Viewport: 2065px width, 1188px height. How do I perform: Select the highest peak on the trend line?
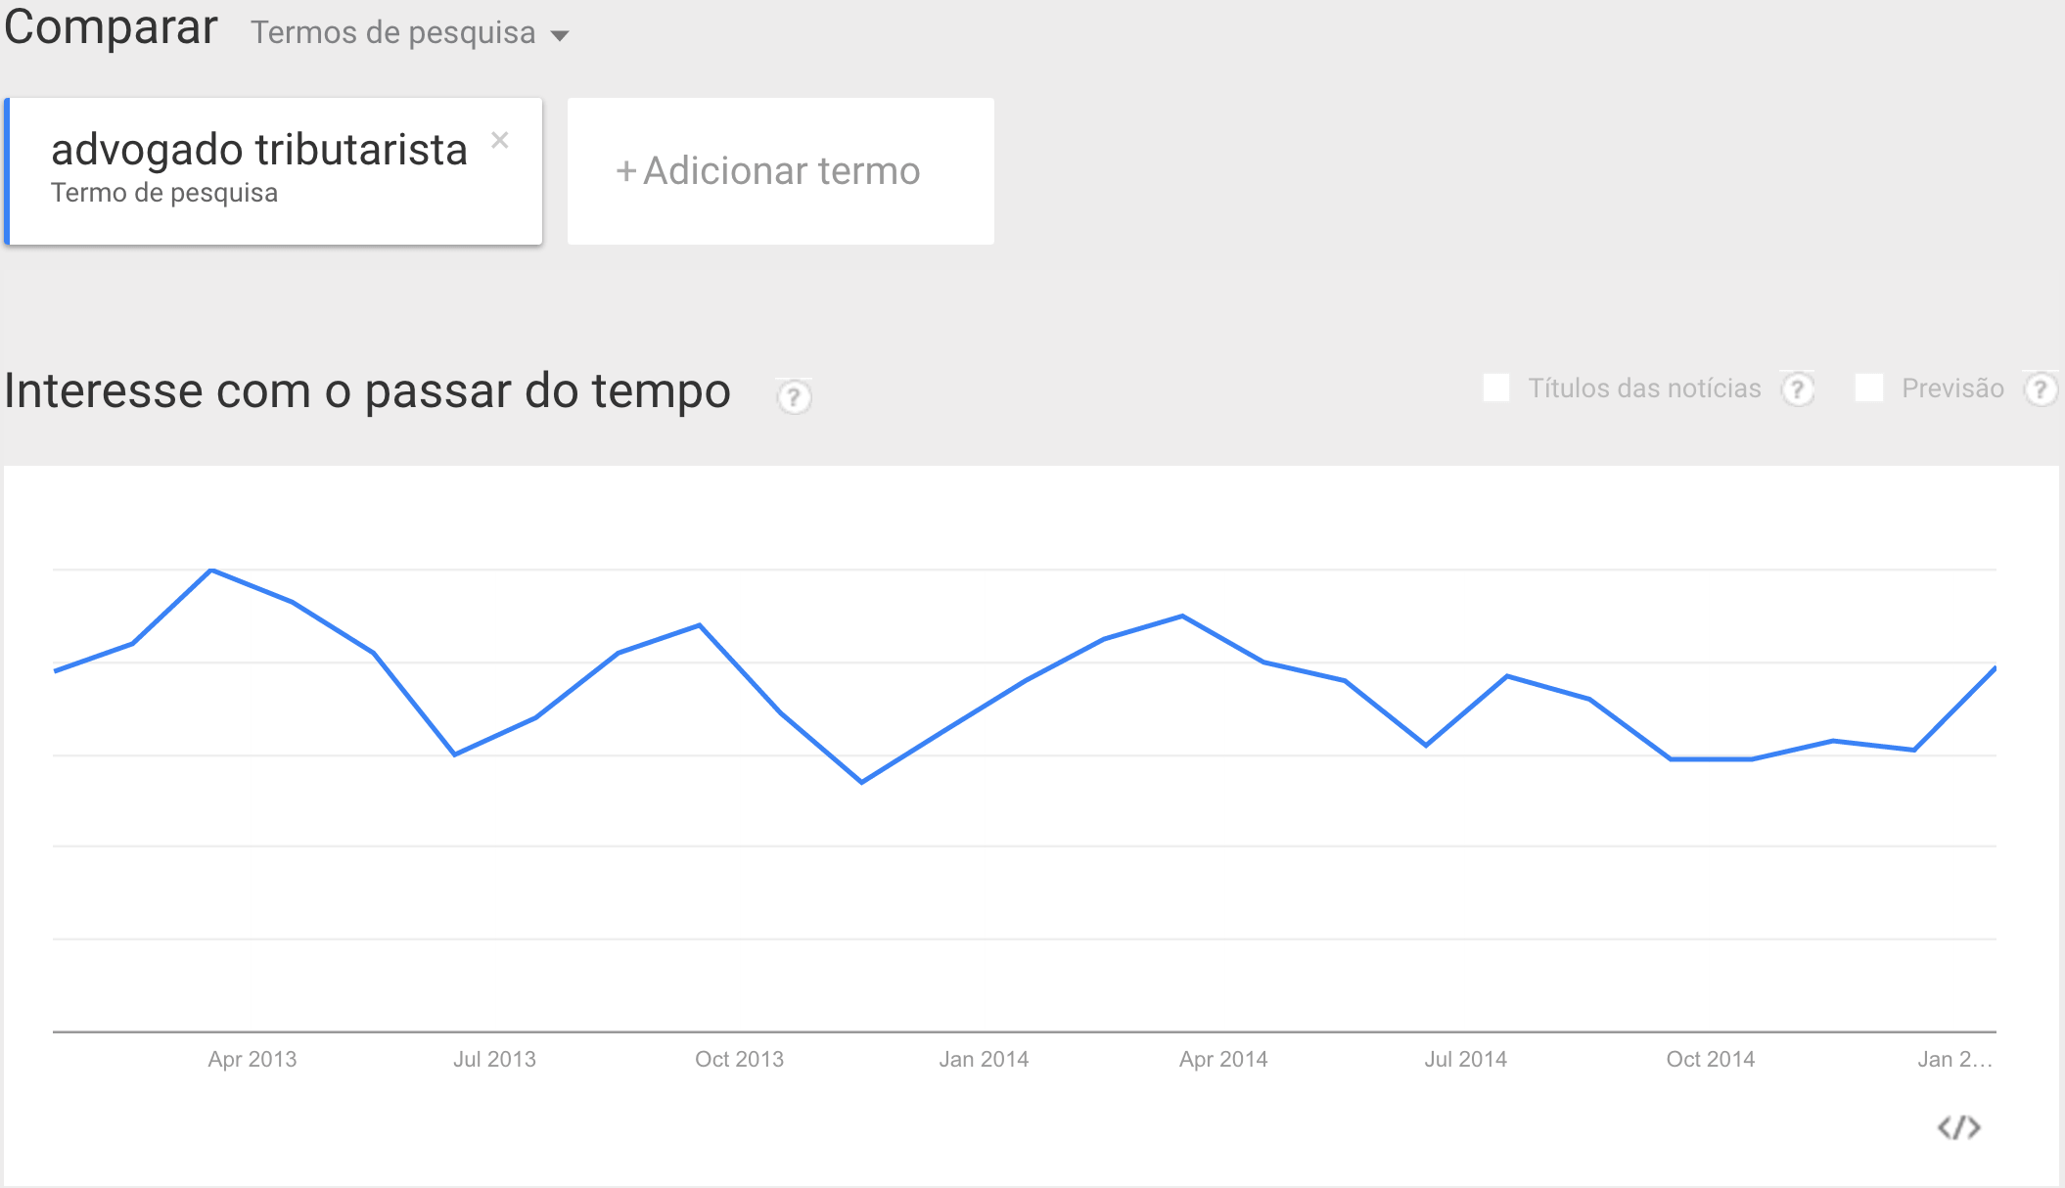click(x=212, y=570)
